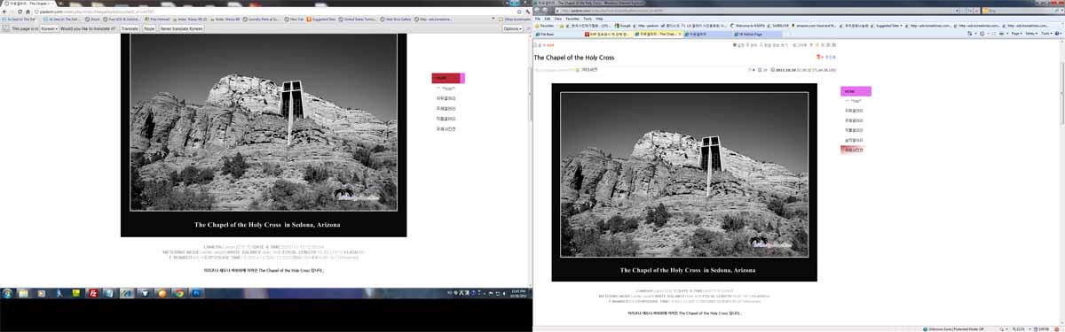
Task: Select the Chapel Chrome browser tab
Action: coord(29,4)
